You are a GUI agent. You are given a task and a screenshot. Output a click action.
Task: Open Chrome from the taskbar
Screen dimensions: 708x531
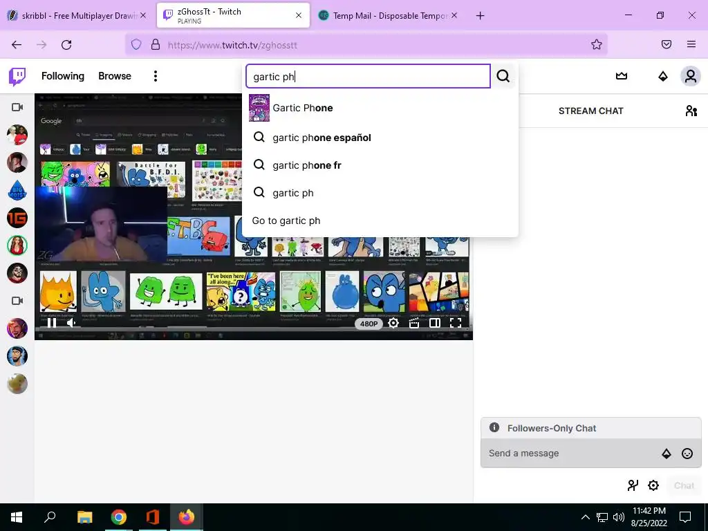click(119, 517)
